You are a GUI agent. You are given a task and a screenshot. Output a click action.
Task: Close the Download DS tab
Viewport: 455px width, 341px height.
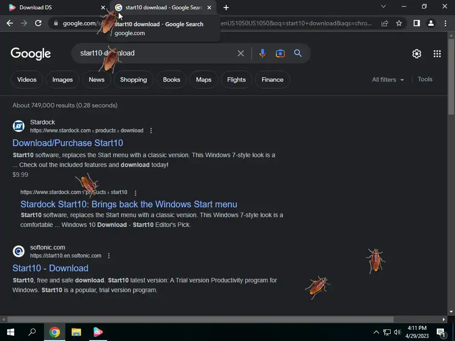tap(103, 8)
